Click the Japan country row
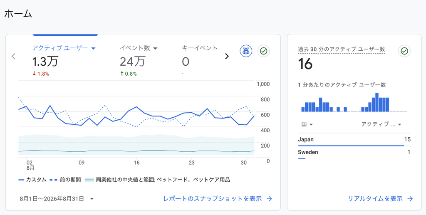Screen dimensions: 426x215 coord(354,141)
